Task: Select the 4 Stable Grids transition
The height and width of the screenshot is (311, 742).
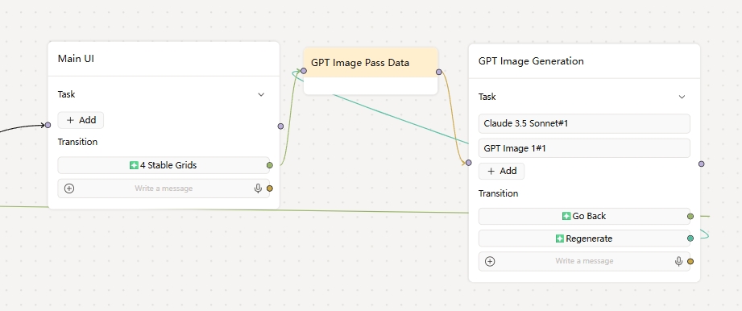Action: (164, 165)
